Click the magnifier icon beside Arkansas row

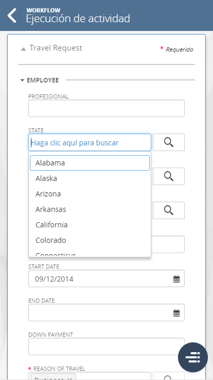tap(169, 210)
